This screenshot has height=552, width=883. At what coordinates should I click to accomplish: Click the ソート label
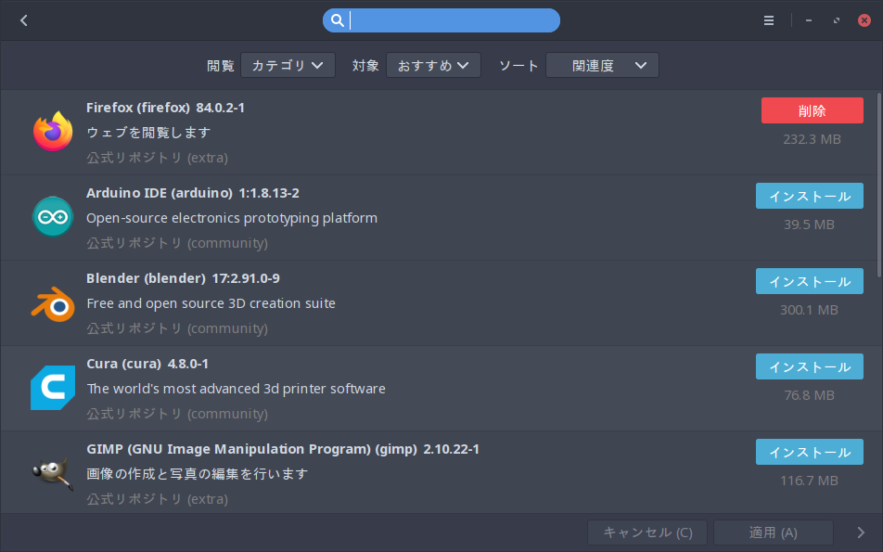point(518,66)
